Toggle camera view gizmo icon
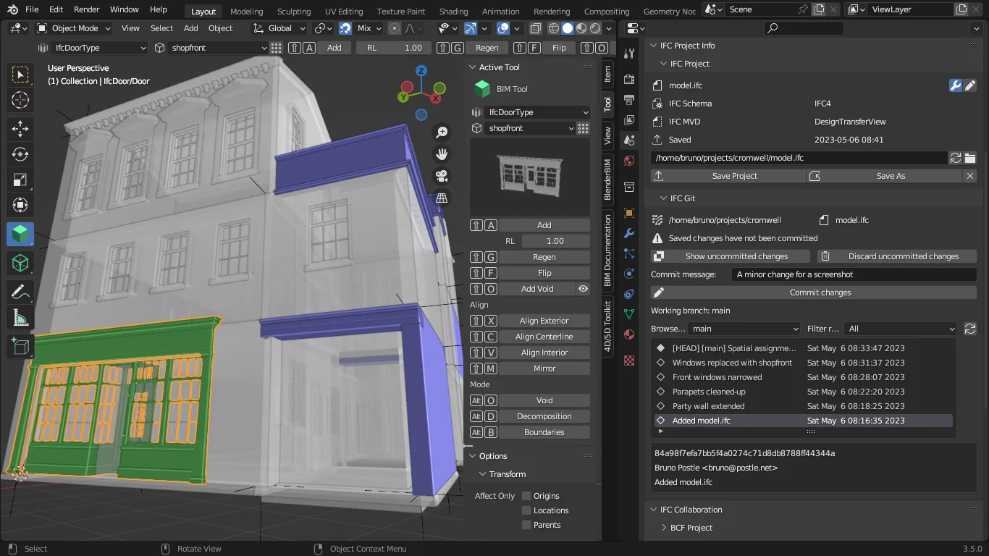 tap(441, 176)
